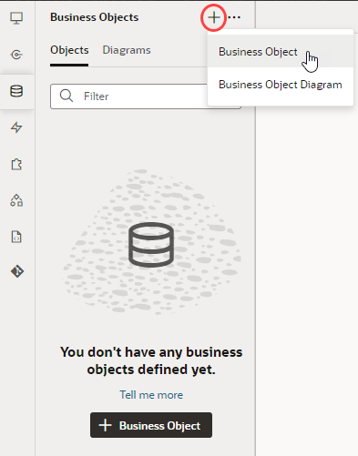
Task: Switch to the Diagrams tab
Action: click(127, 50)
